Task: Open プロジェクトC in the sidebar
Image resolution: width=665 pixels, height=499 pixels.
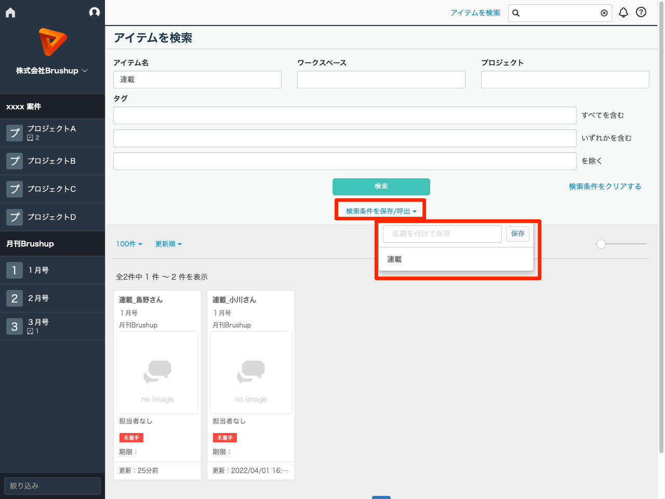Action: (52, 189)
